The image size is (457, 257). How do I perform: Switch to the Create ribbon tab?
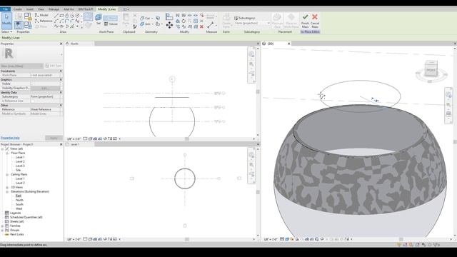point(17,9)
